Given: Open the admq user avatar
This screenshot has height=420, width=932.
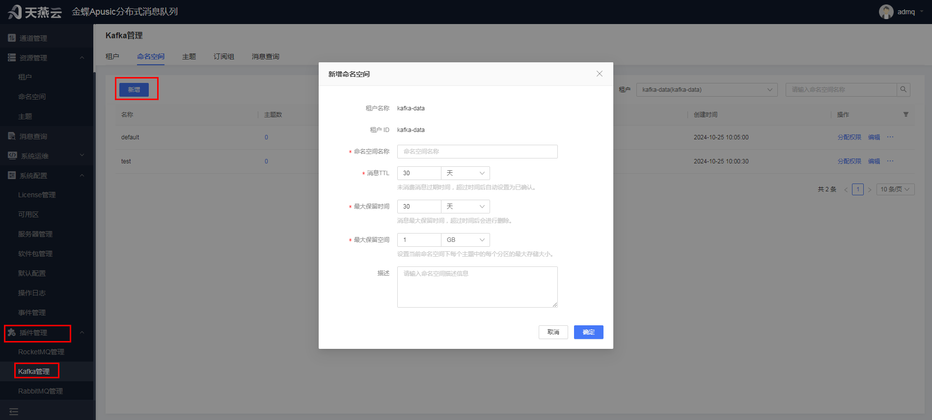Looking at the screenshot, I should [x=886, y=12].
